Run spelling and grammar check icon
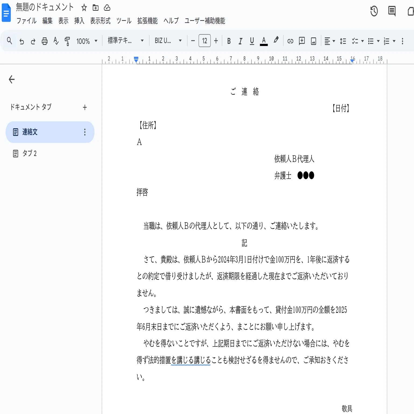This screenshot has height=414, width=414. click(56, 41)
